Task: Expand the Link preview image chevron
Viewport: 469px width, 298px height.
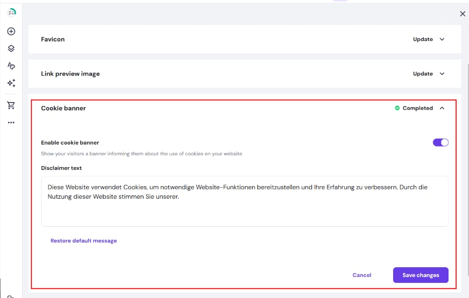Action: coord(442,74)
